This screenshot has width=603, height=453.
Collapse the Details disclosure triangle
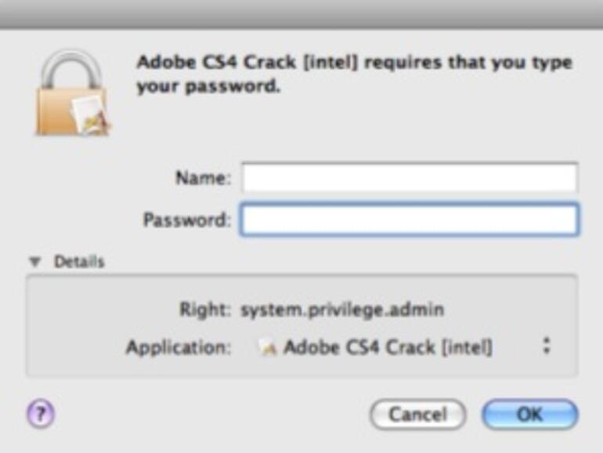point(34,262)
